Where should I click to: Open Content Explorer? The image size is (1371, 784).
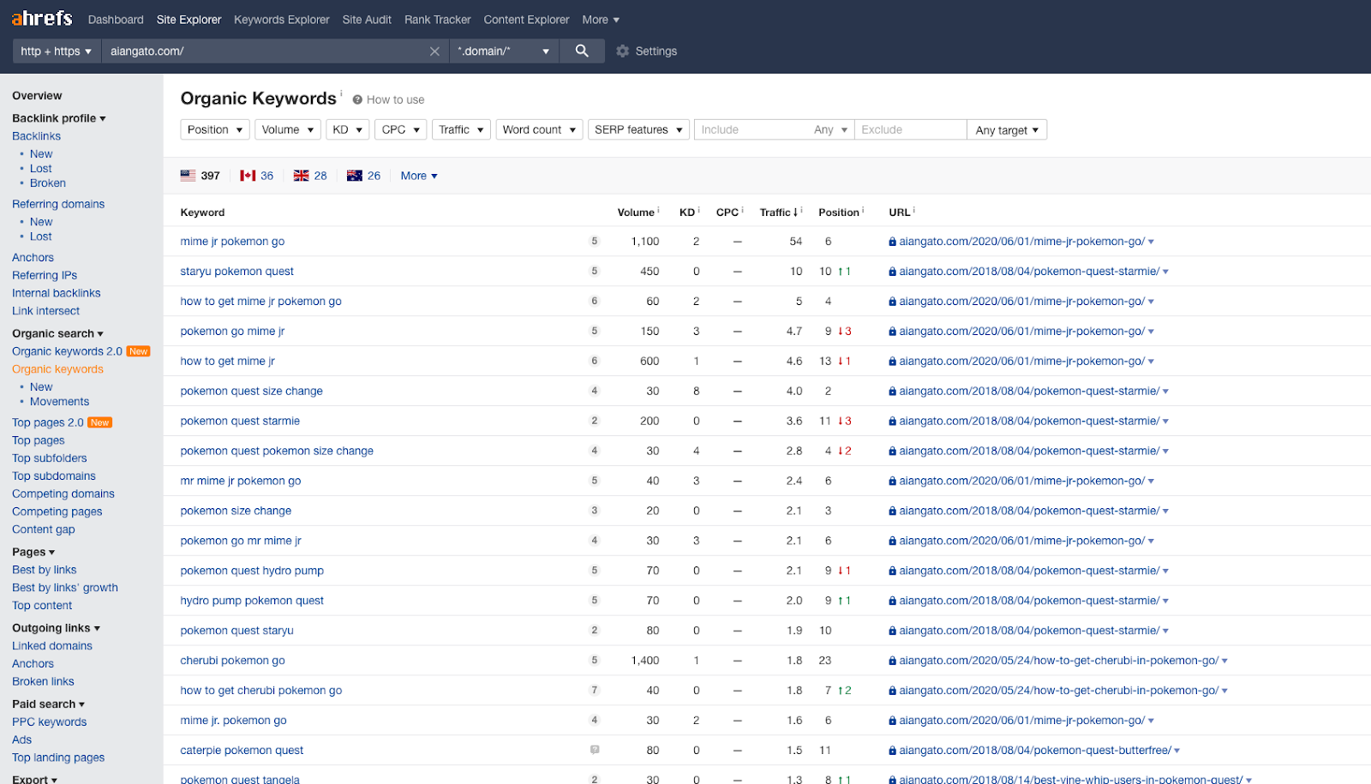tap(526, 20)
